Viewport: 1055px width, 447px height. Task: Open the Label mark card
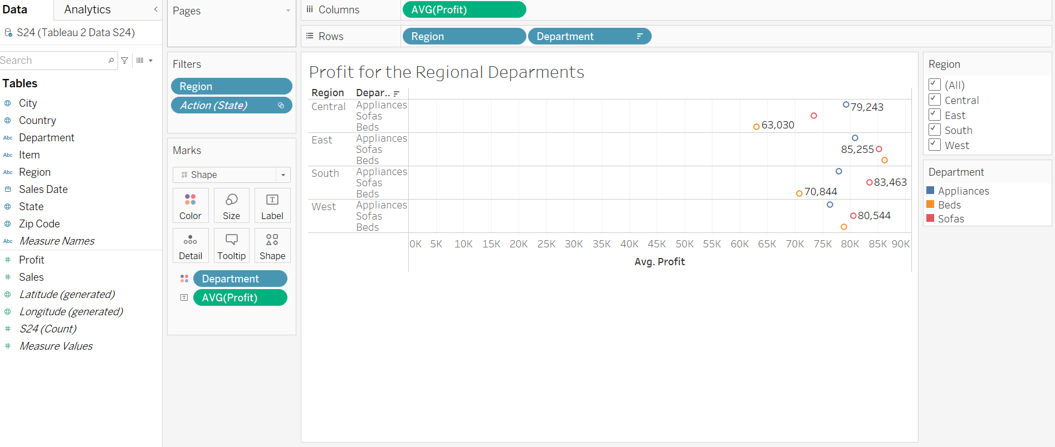(x=272, y=205)
